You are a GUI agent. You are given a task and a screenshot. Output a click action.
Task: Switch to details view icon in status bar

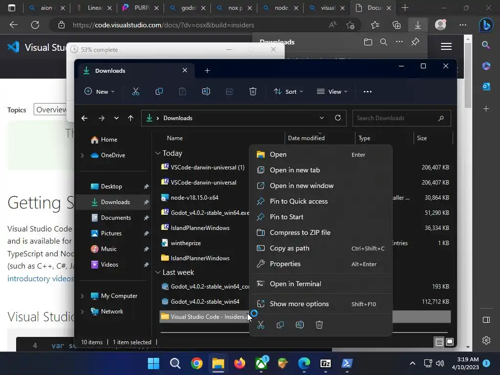[x=439, y=342]
